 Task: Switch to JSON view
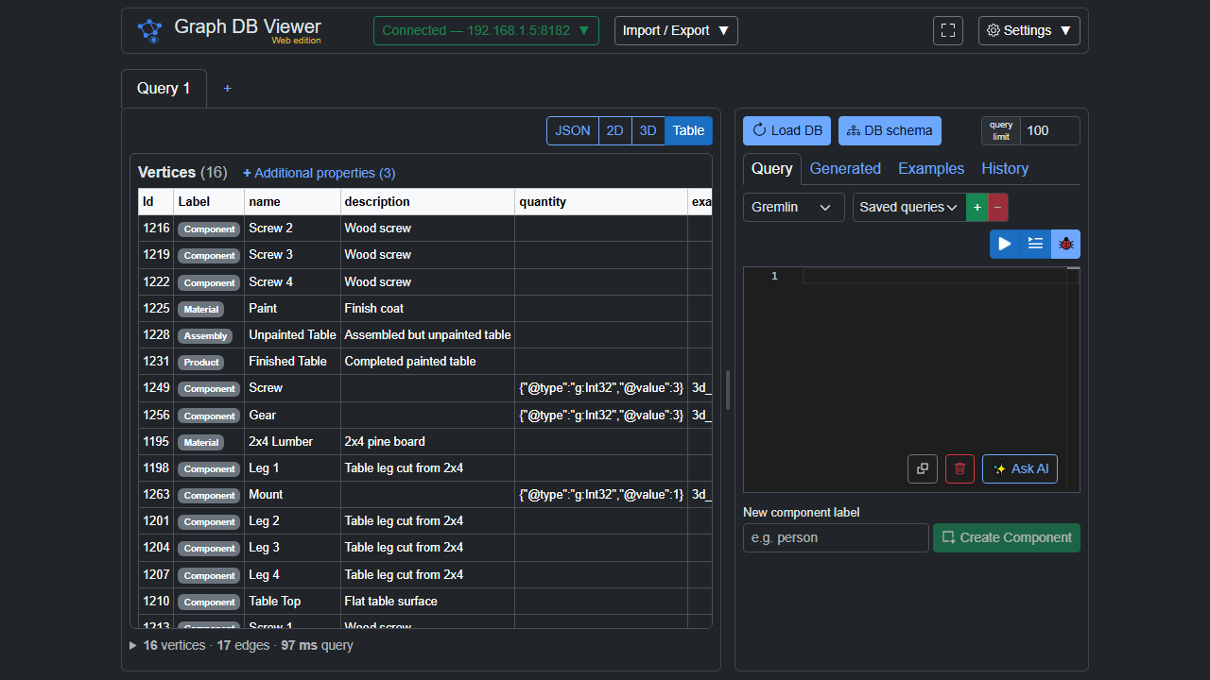(572, 130)
